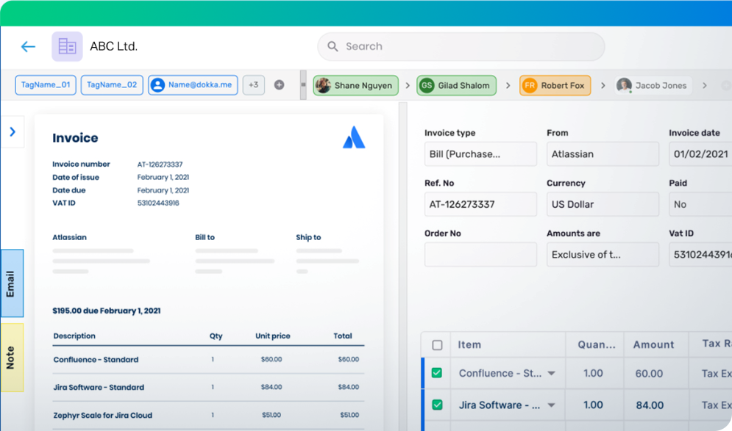Screen dimensions: 732x431
Task: Uncheck the Confluence item row checkbox
Action: tap(437, 373)
